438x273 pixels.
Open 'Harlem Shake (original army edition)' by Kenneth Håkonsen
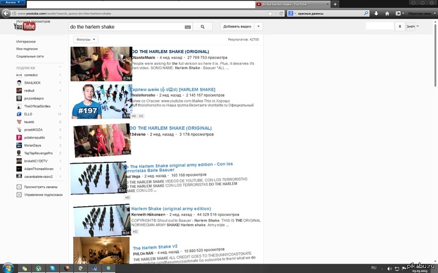(171, 209)
